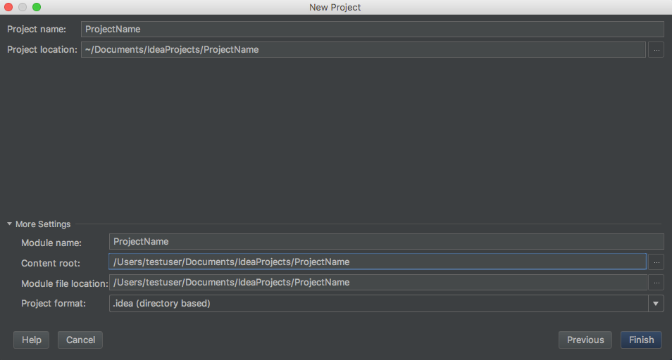Cancel the New Project wizard

[80, 340]
